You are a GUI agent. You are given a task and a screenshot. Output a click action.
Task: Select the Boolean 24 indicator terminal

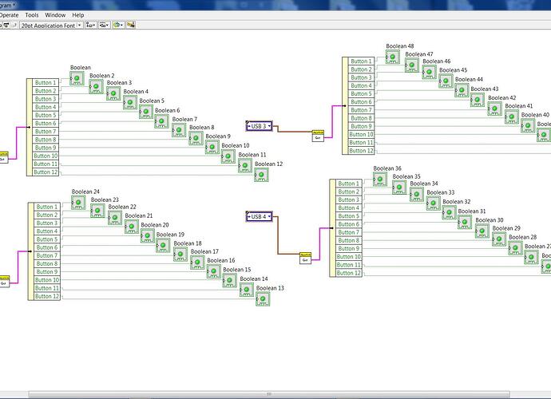click(78, 203)
